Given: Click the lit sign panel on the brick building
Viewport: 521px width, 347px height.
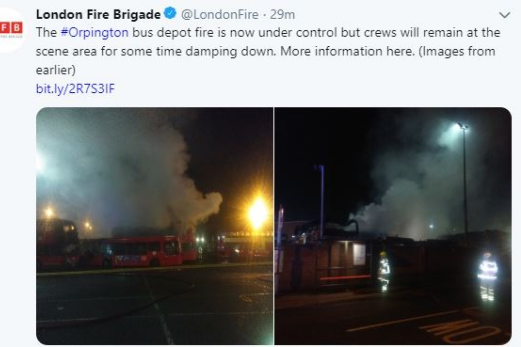Looking at the screenshot, I should click(x=359, y=255).
